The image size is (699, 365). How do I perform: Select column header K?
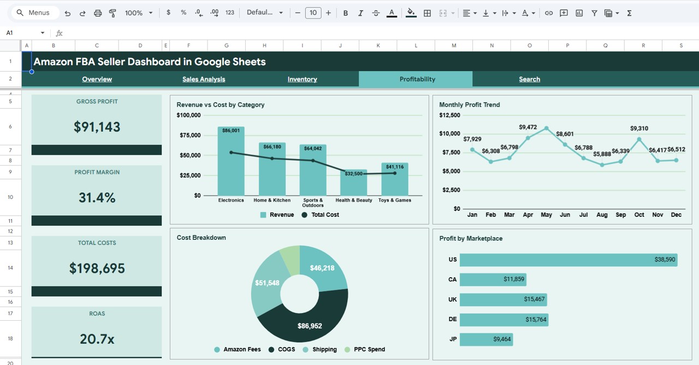(377, 46)
